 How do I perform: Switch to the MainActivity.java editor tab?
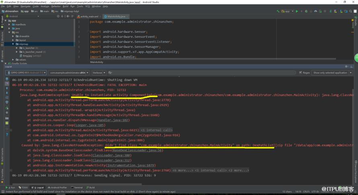click(x=116, y=16)
